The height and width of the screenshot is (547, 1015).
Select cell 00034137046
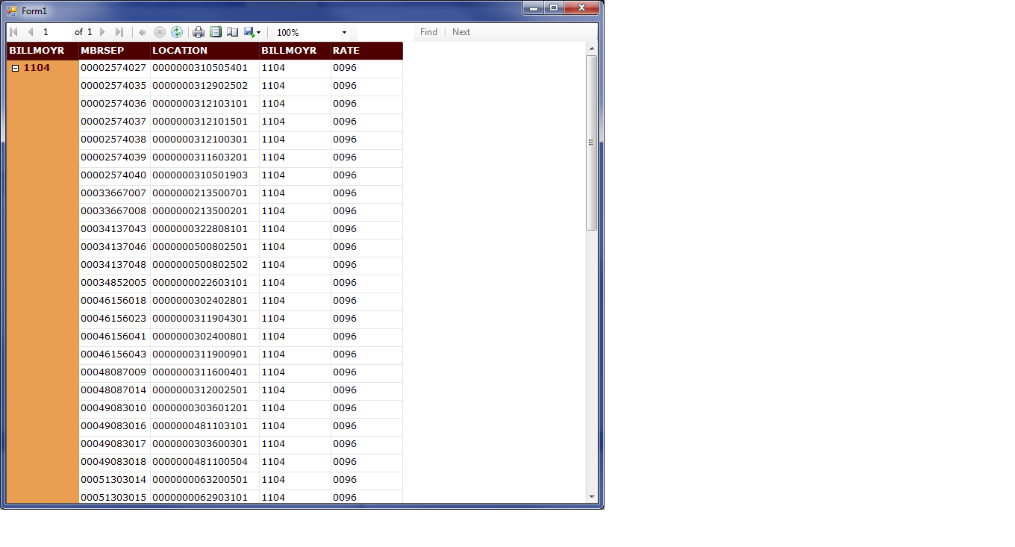tap(114, 247)
